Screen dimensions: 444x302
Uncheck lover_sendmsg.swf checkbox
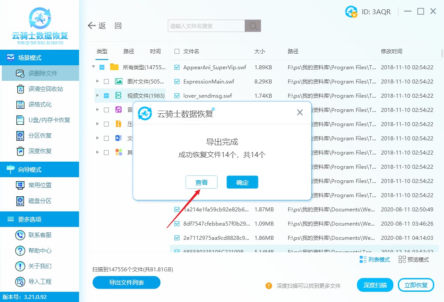[177, 96]
